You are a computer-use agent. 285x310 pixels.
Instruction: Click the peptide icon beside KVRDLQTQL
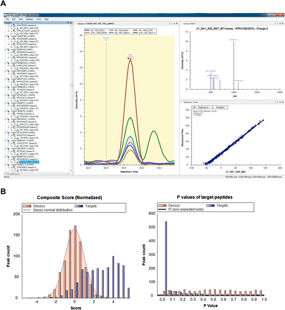pos(14,66)
